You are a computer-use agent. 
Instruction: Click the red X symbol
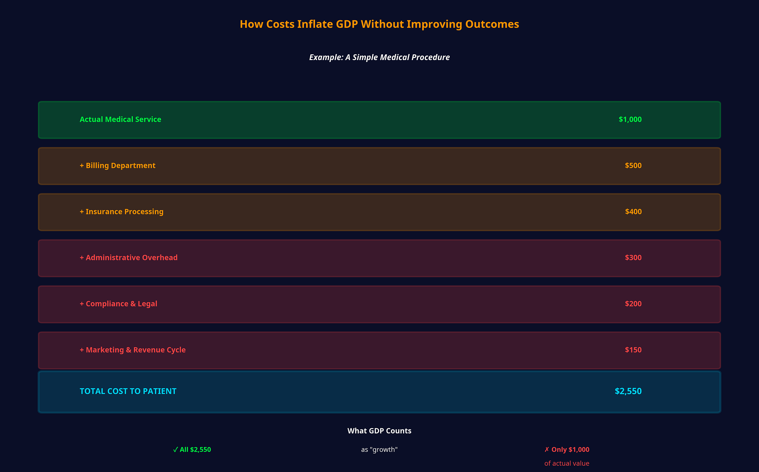point(547,449)
